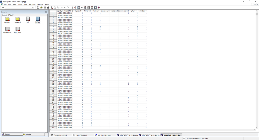Screen dimensions: 259x140
Task: Click the furtcount column header
Action: click(x=96, y=11)
